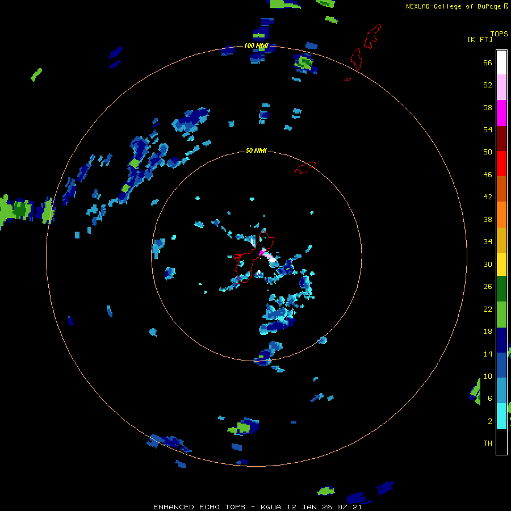Click the dark red 54 kft legend swatch

click(x=501, y=138)
